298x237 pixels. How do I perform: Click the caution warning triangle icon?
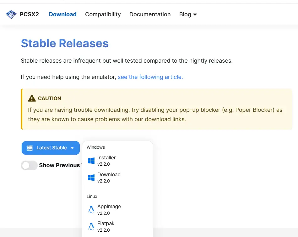32,98
